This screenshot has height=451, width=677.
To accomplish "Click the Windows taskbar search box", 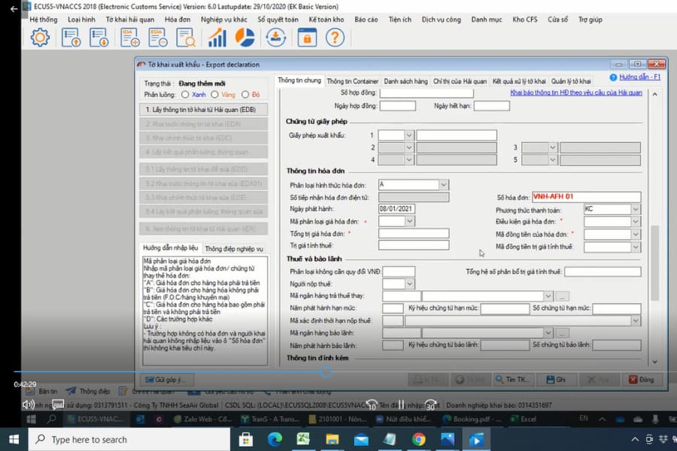I will click(x=129, y=439).
